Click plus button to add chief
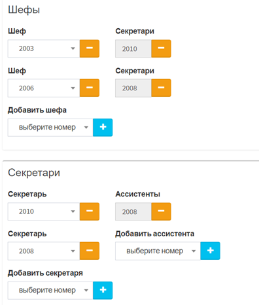The width and height of the screenshot is (259, 305). [x=103, y=128]
